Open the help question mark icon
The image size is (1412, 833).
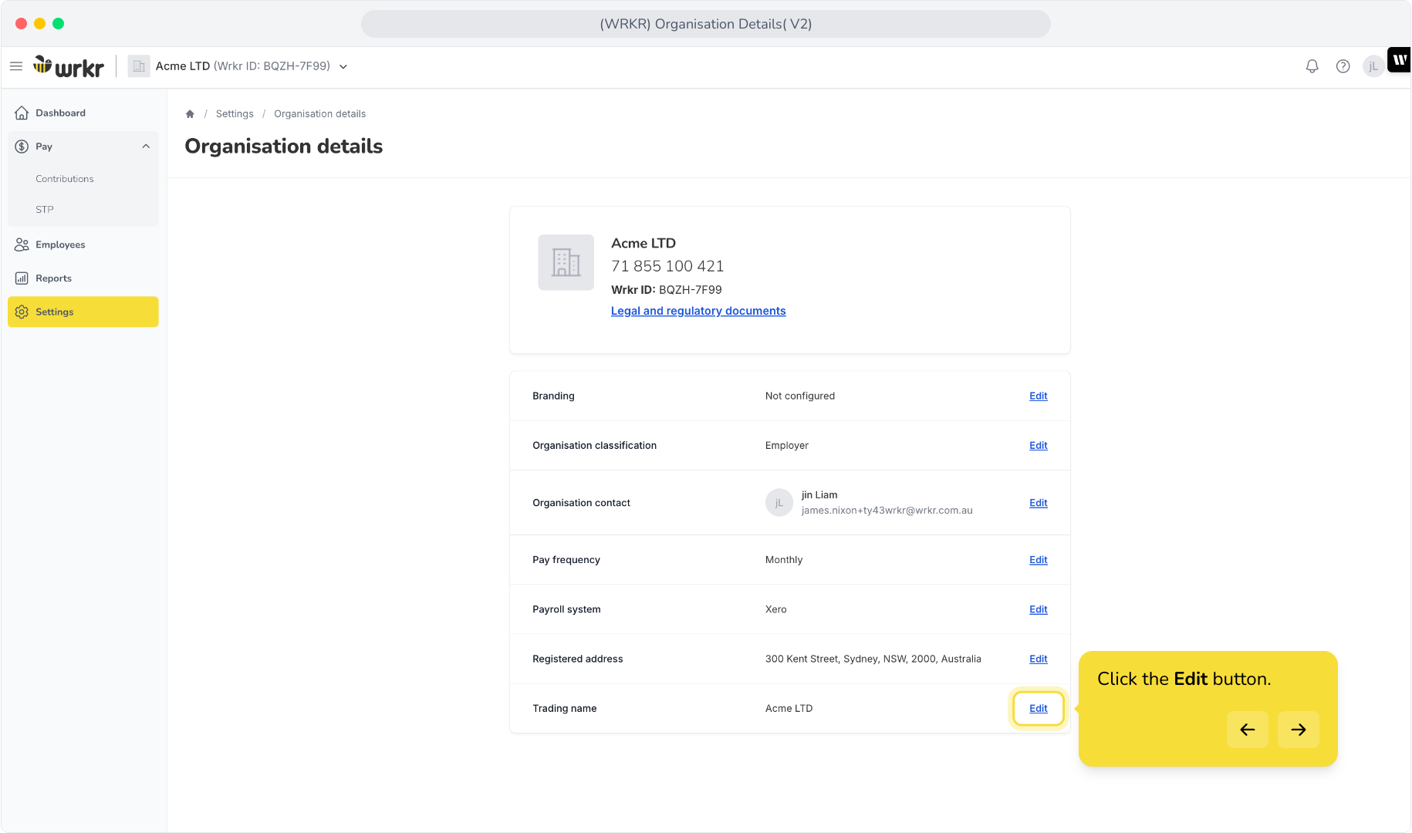pyautogui.click(x=1343, y=66)
